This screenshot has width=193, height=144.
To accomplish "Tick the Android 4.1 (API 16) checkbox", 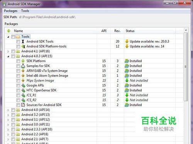I will coord(13,51).
